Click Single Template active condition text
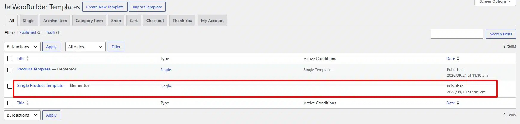Screen dimensions: 520x124 point(317,70)
